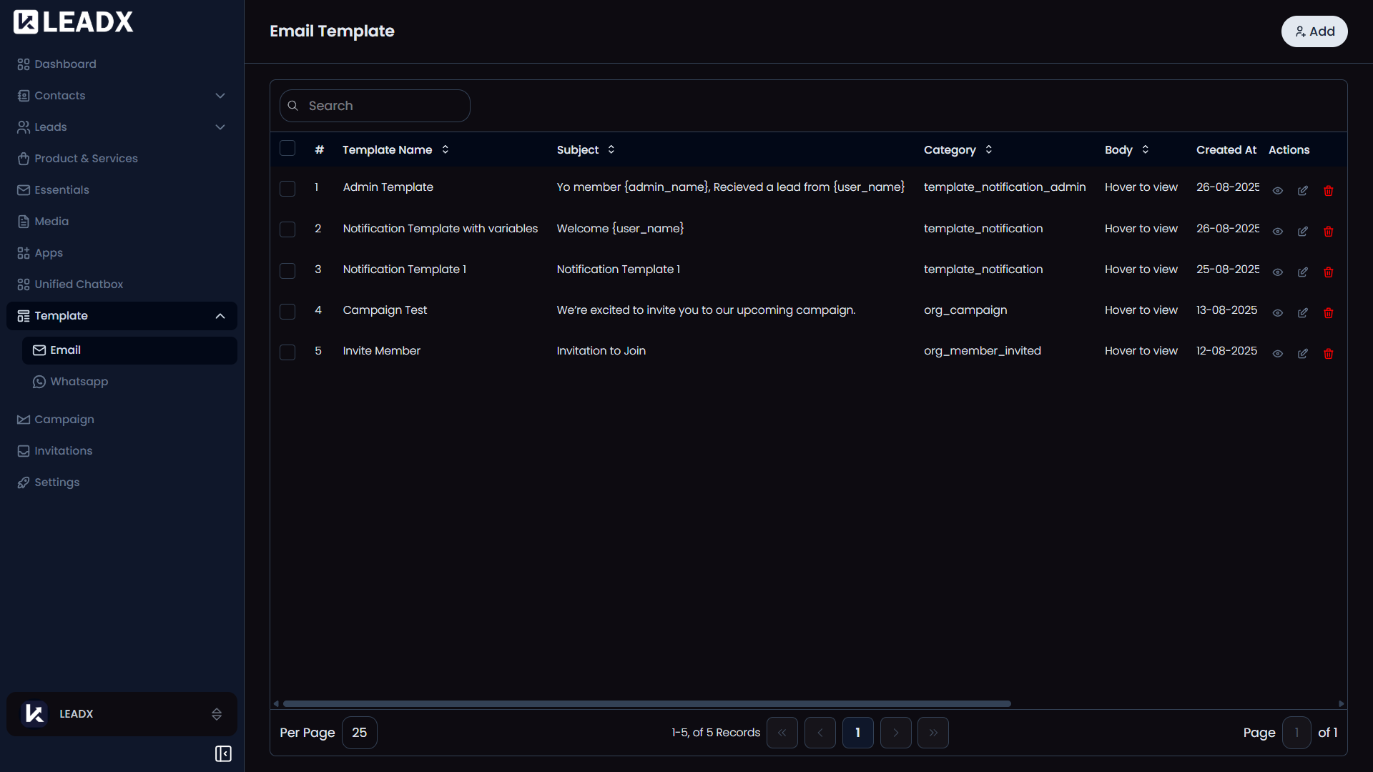Tick the checkbox next to Admin Template
This screenshot has width=1373, height=772.
tap(287, 189)
